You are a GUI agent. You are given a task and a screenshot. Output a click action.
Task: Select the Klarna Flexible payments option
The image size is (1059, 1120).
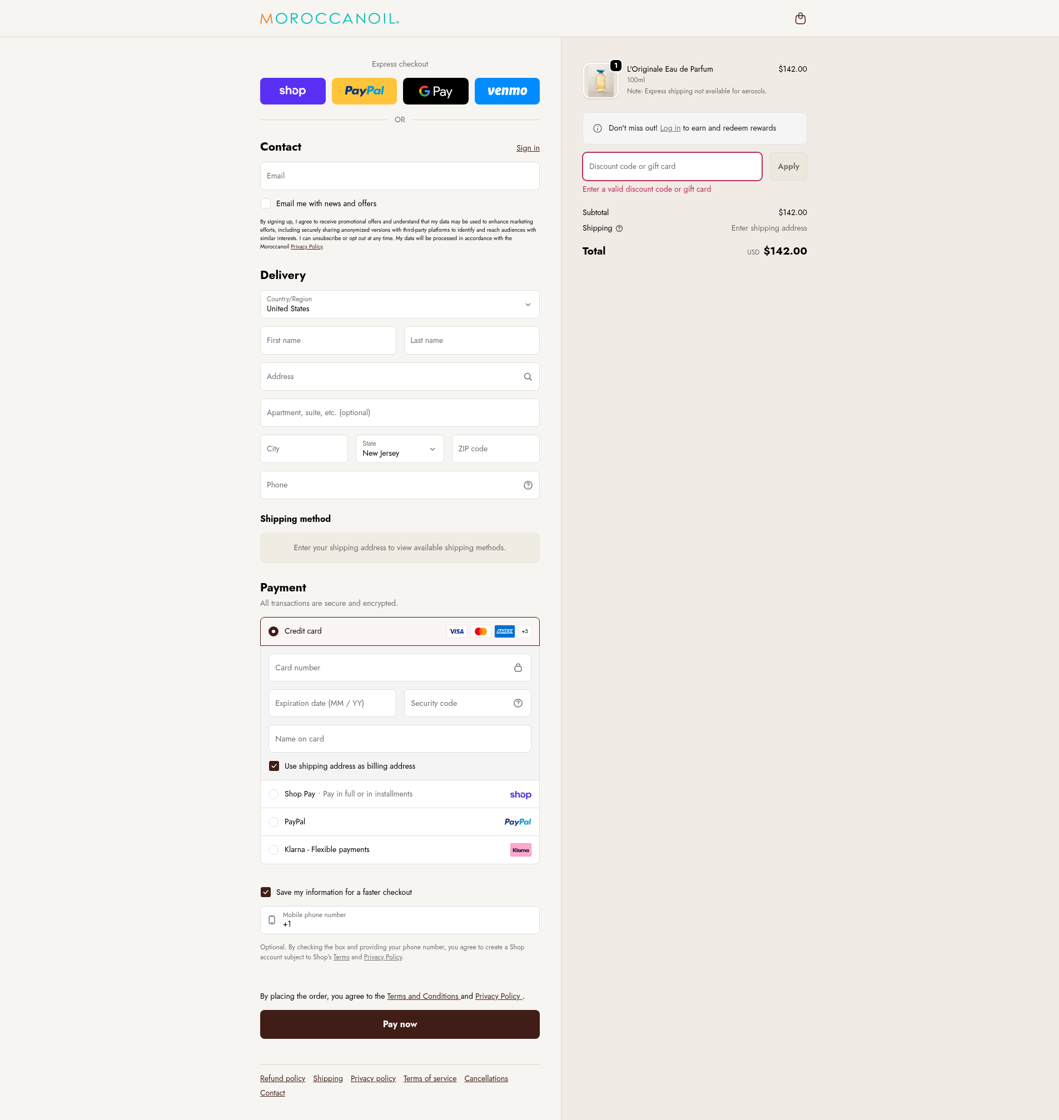point(274,850)
